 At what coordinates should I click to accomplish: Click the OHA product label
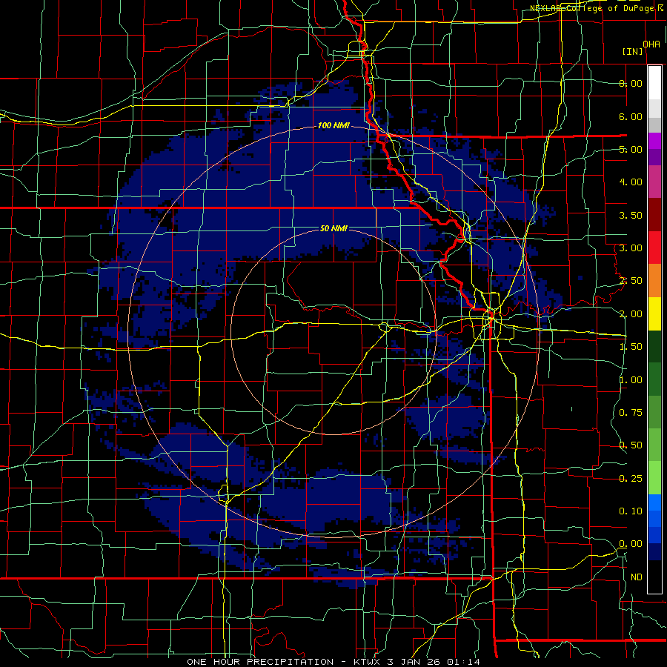point(651,44)
